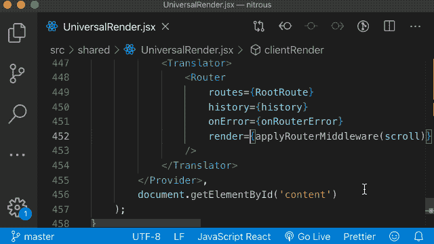Click the shared breadcrumb folder
Viewport: 434px width, 244px height.
94,50
